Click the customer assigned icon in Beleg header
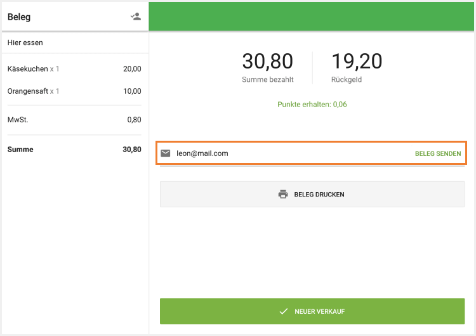The image size is (476, 336). [135, 17]
